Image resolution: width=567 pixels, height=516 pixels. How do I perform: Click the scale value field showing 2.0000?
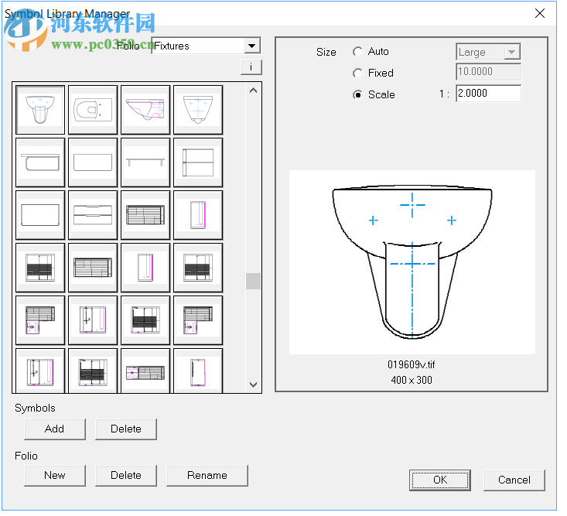(x=489, y=94)
